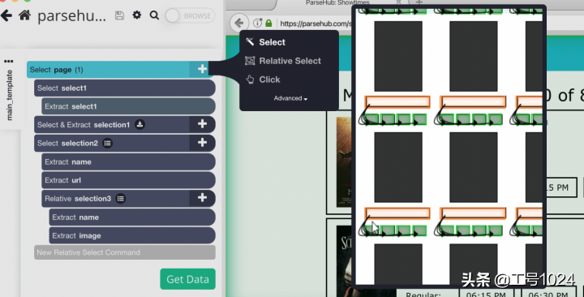Click the list icon beside selection3
The image size is (584, 297).
tap(120, 199)
